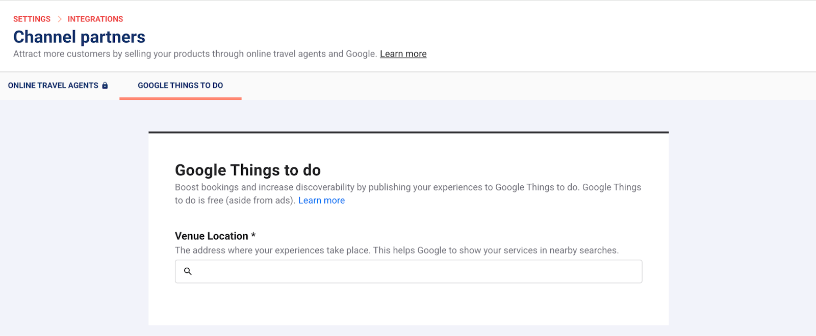This screenshot has height=336, width=816.
Task: Focus the Venue Location address input
Action: [413, 272]
